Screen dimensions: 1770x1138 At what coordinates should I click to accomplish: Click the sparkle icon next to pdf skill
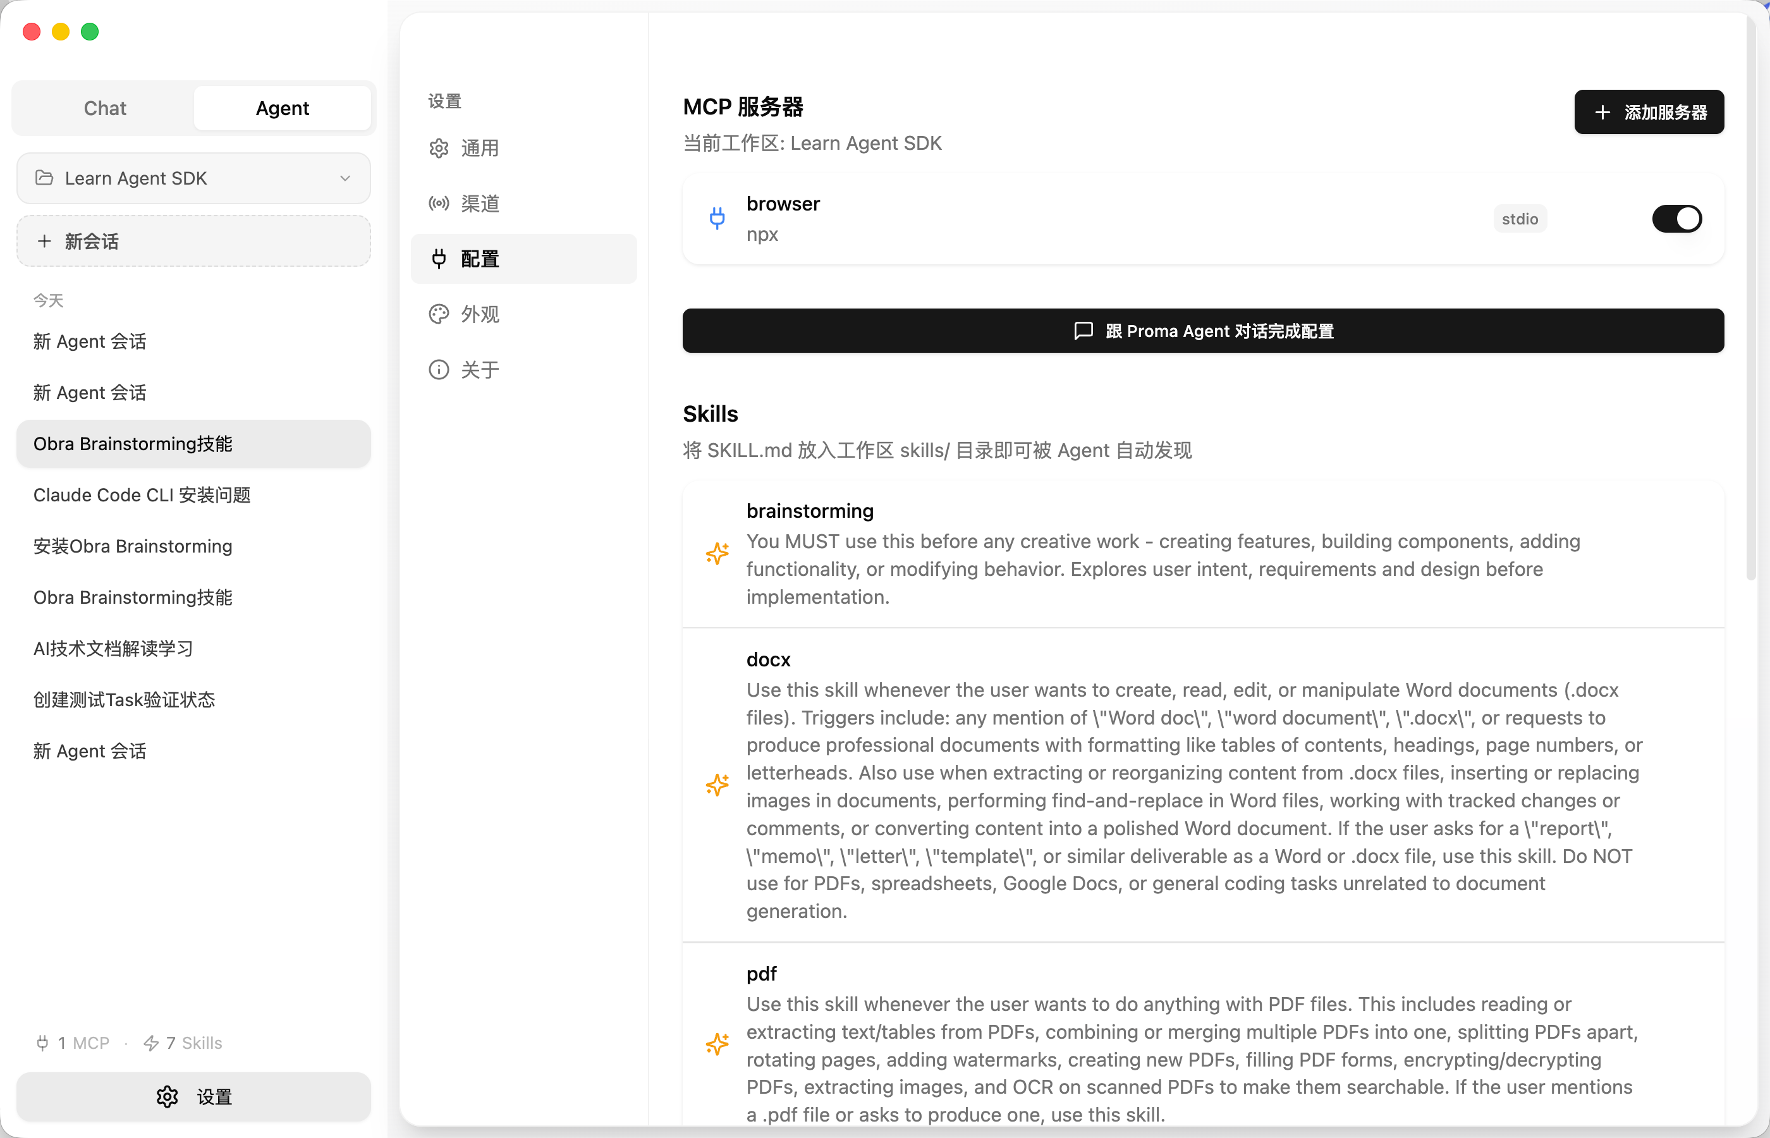pyautogui.click(x=717, y=1044)
